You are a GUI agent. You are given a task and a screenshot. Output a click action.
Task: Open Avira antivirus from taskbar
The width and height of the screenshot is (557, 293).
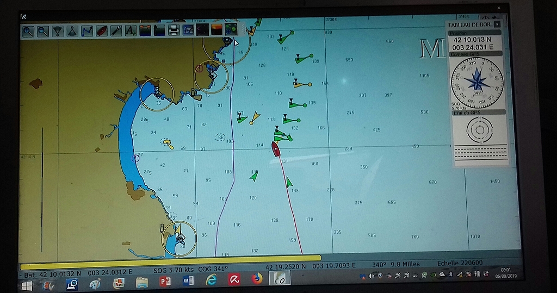pos(234,279)
